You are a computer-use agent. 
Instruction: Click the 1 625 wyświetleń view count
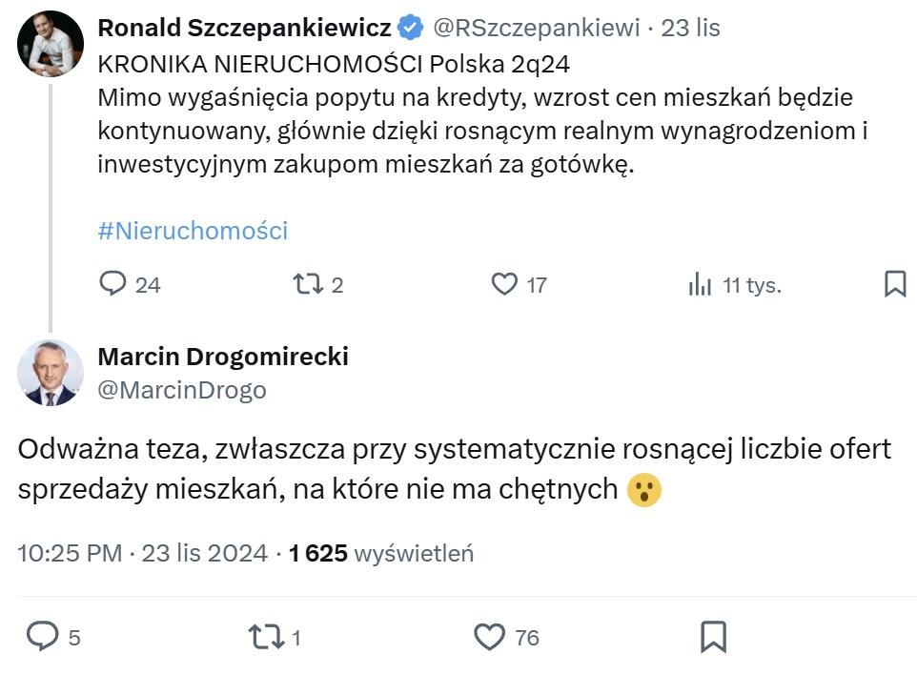click(381, 553)
